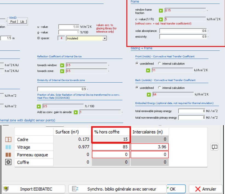Viewport: 225px width, 194px height.
Task: Open the ID spacer Insulated dropdown
Action: 104,38
